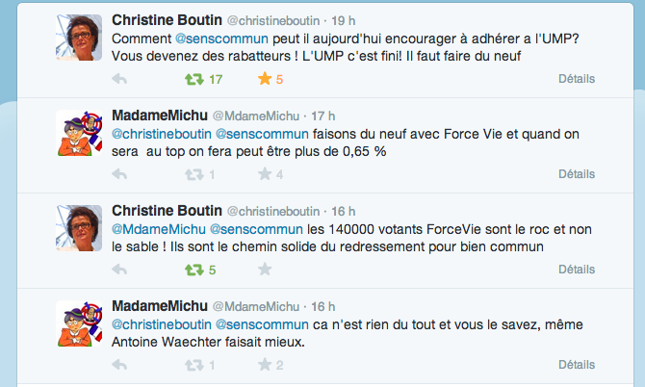Favorite the tweet about 140000 votants
The width and height of the screenshot is (645, 387).
pyautogui.click(x=265, y=269)
